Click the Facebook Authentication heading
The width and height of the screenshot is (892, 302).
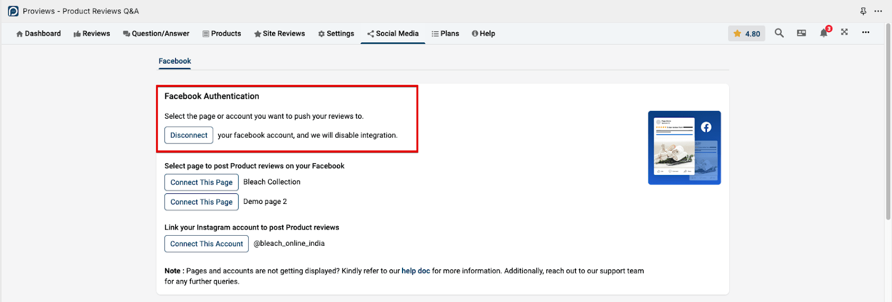[212, 96]
